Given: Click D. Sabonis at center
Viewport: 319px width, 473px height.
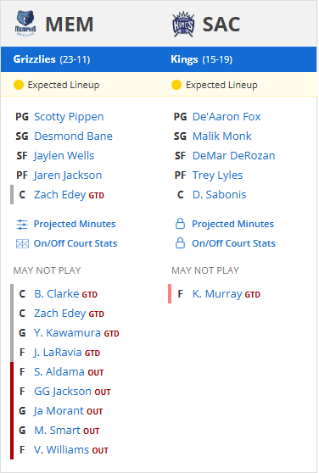Looking at the screenshot, I should tap(219, 195).
